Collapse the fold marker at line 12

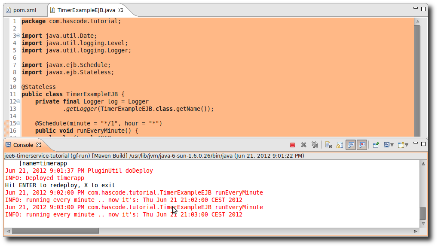[x=18, y=101]
